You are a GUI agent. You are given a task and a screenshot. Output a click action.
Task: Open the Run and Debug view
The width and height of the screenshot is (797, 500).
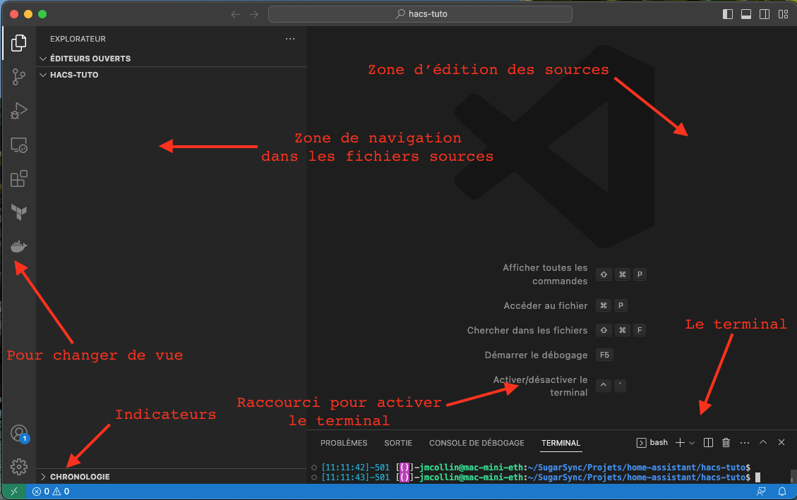click(x=19, y=111)
